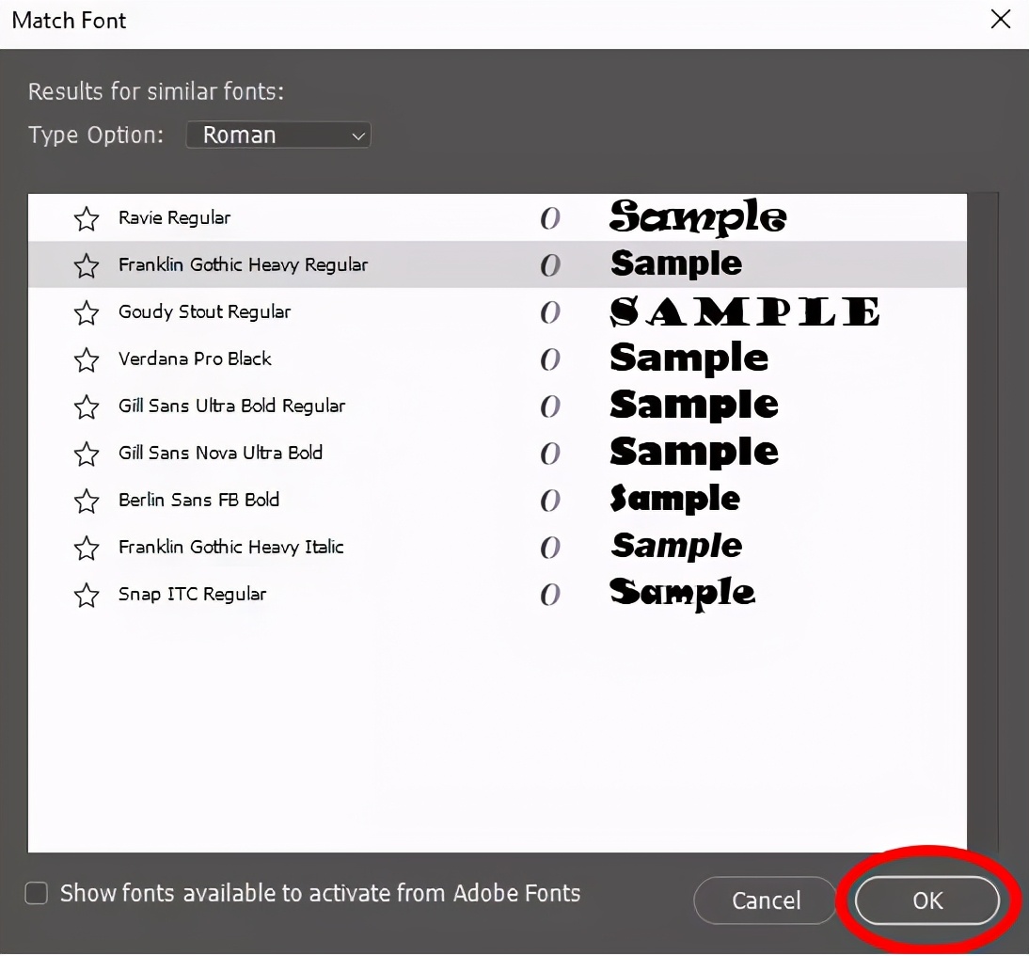The image size is (1029, 956).
Task: Enable Show fonts available from Adobe Fonts
Action: tap(37, 893)
